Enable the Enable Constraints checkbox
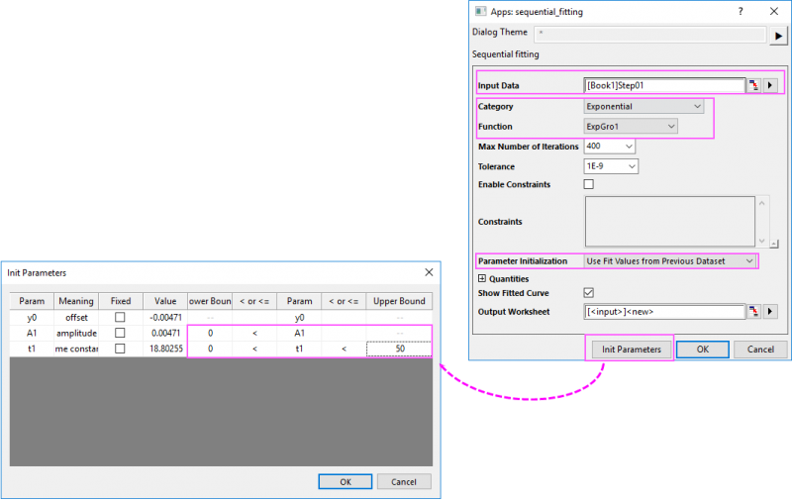 point(589,184)
